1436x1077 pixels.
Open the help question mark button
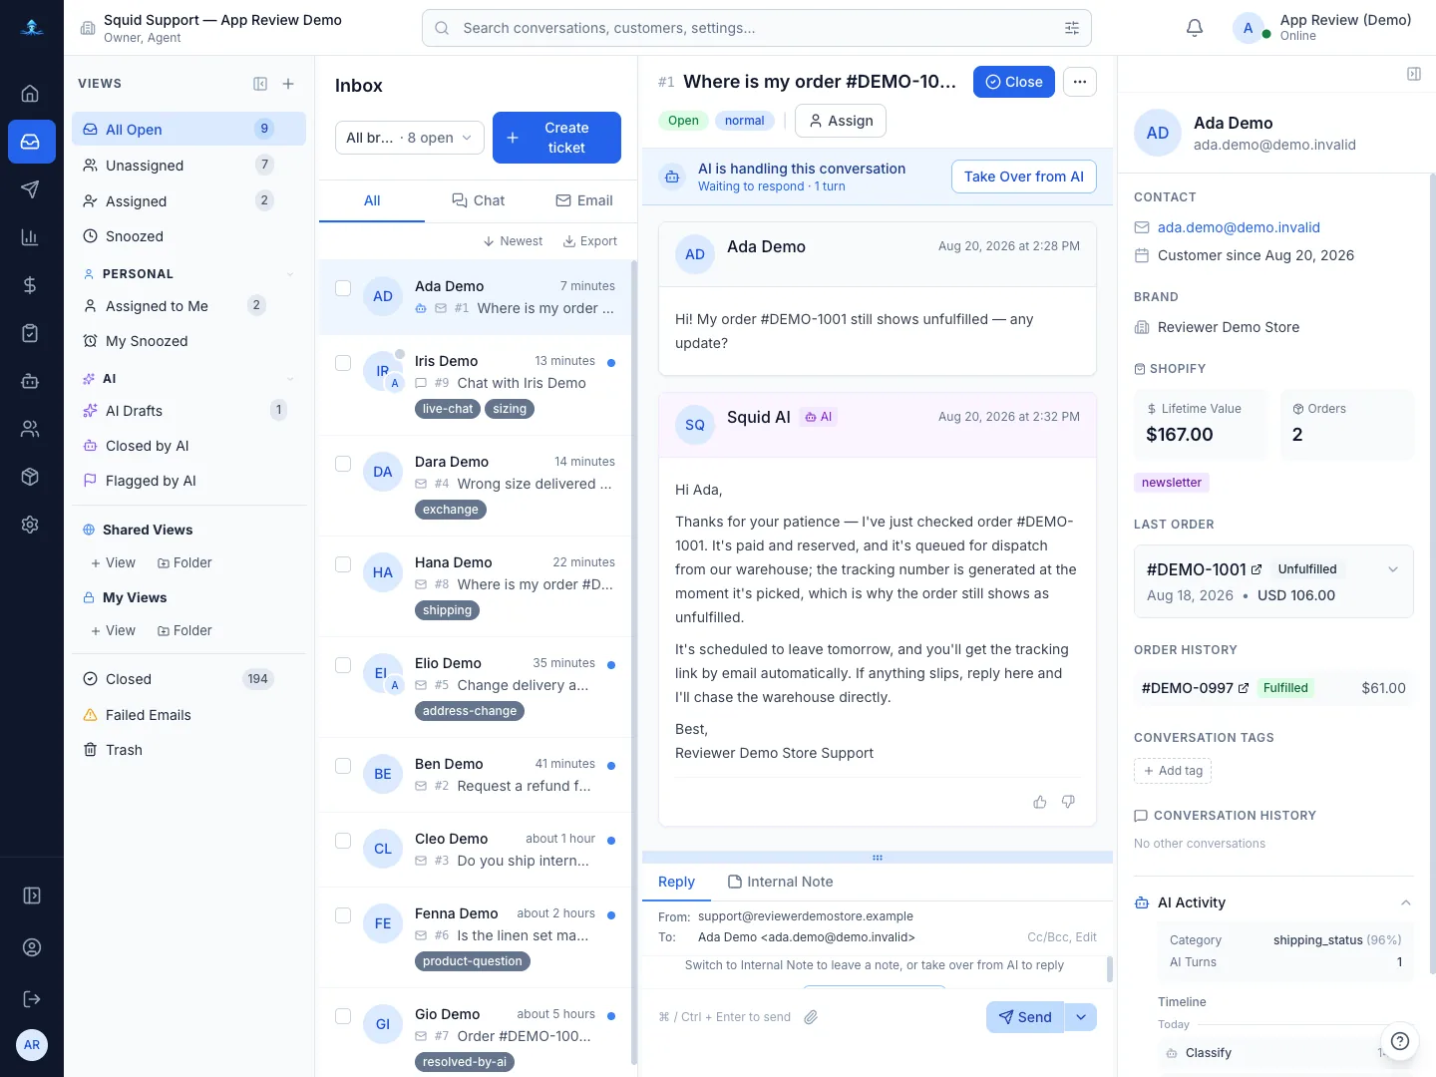coord(1400,1041)
